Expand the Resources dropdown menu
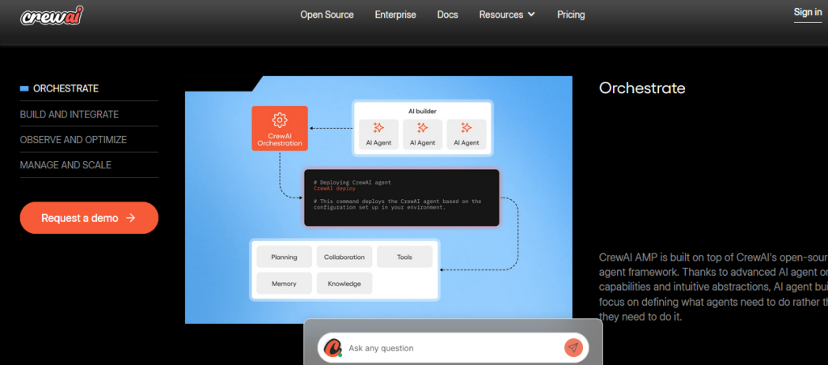Screen dimensions: 828x365 (x=507, y=15)
